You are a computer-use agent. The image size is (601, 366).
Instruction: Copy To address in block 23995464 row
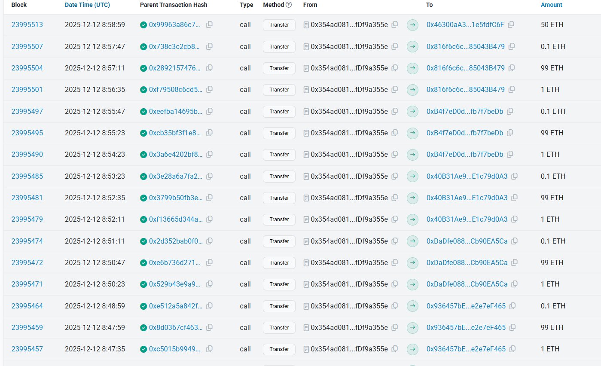pos(513,306)
